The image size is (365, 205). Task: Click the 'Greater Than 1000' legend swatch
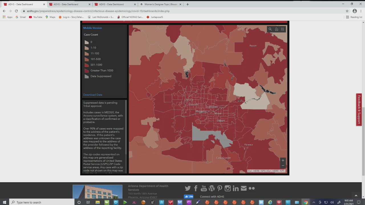[x=87, y=71]
